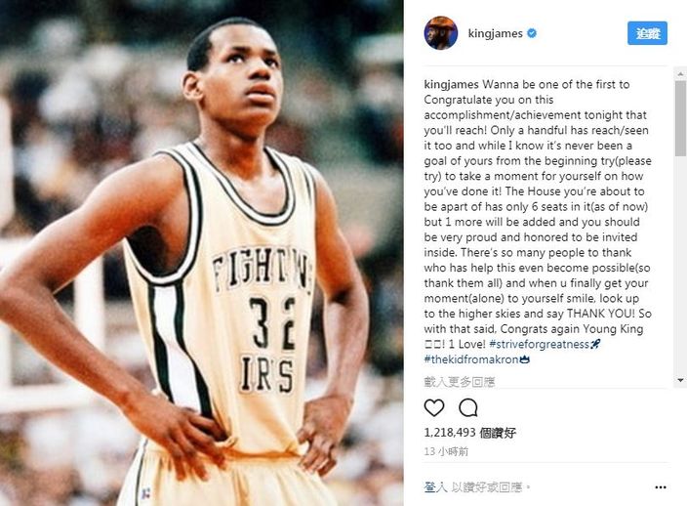Click the scrollbar down arrow
The image size is (687, 506).
[x=680, y=381]
